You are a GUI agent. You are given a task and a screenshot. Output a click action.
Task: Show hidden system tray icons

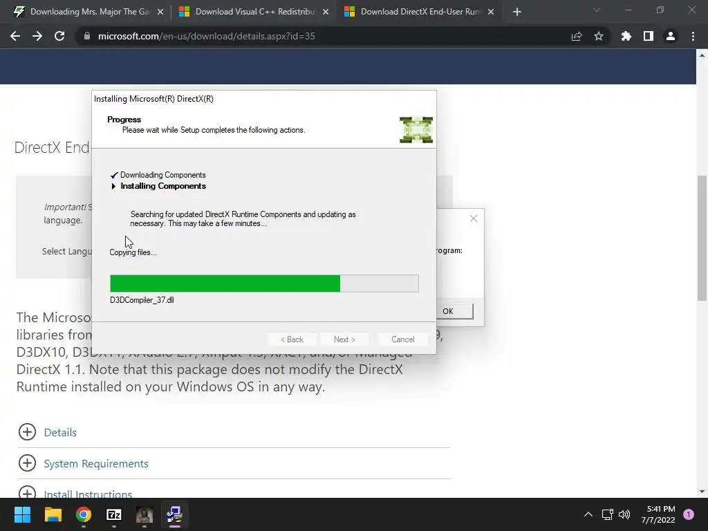tap(588, 514)
